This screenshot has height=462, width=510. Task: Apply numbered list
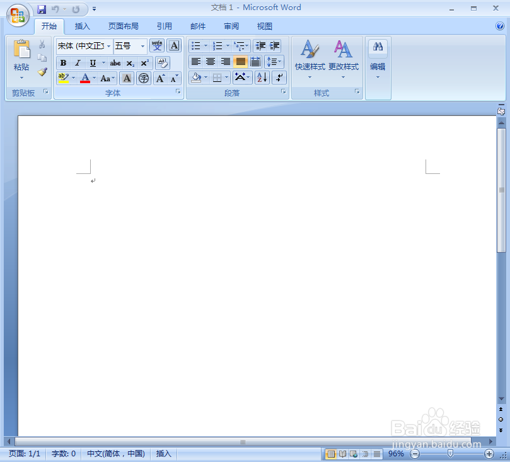point(217,46)
